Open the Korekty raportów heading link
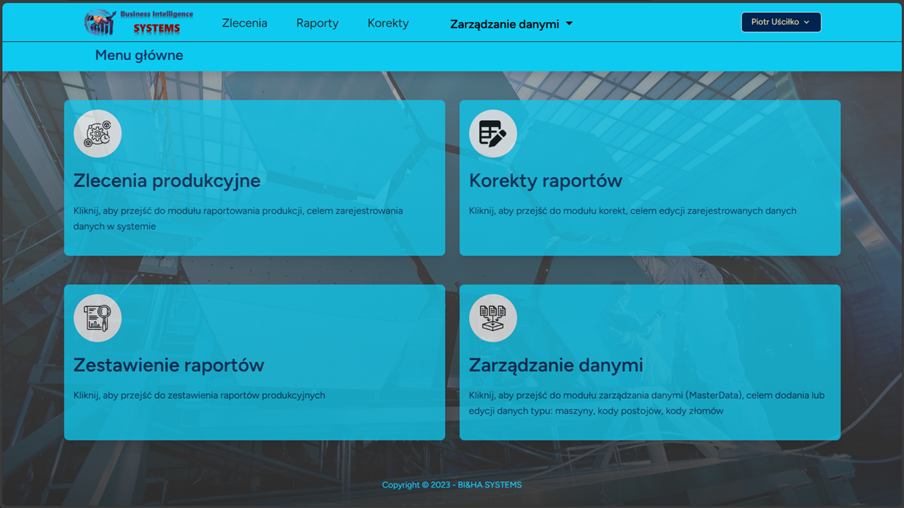Viewport: 904px width, 508px height. [x=545, y=181]
